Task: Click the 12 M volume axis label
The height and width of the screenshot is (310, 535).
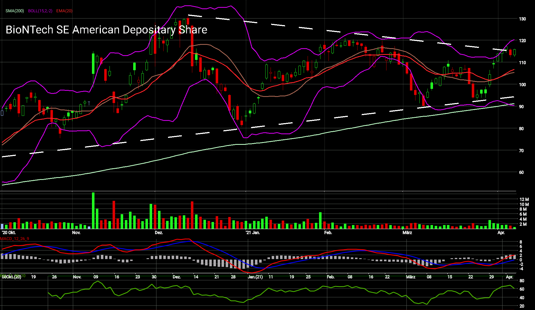Action: [524, 199]
